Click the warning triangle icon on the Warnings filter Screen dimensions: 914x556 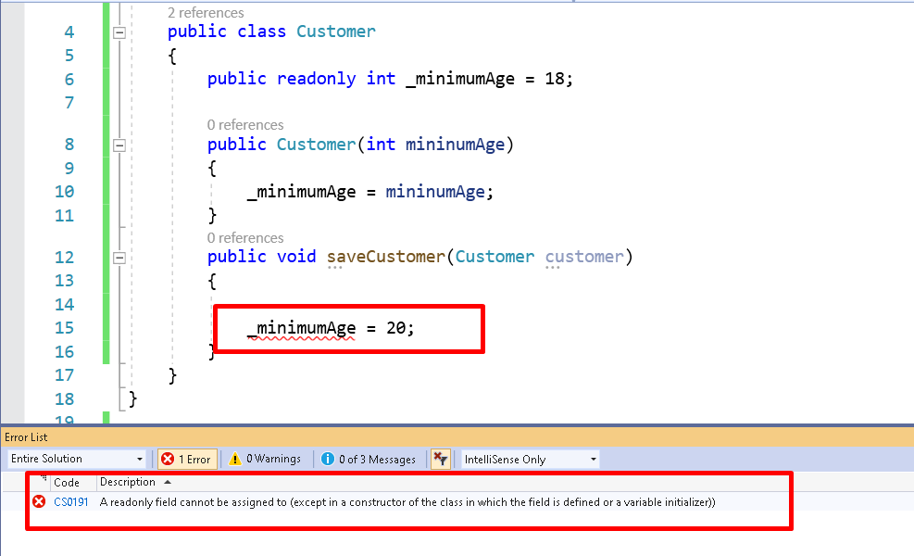[236, 458]
